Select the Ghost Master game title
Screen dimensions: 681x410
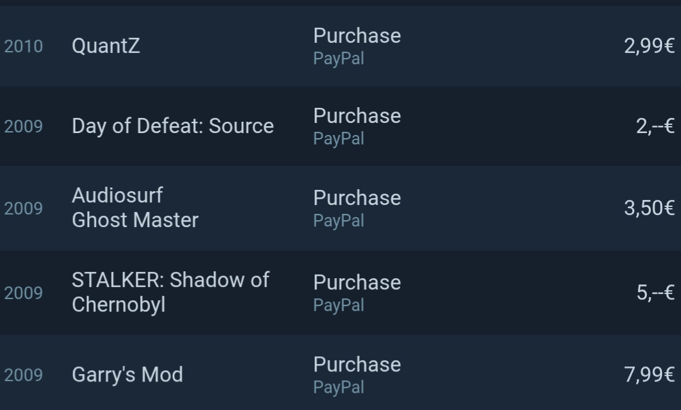pos(135,220)
